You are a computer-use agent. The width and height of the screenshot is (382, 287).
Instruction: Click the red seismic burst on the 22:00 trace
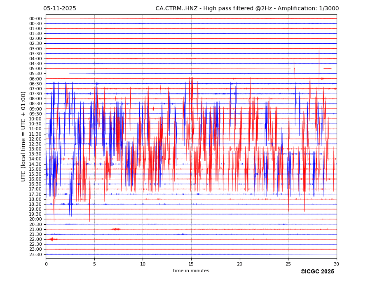(x=52, y=239)
